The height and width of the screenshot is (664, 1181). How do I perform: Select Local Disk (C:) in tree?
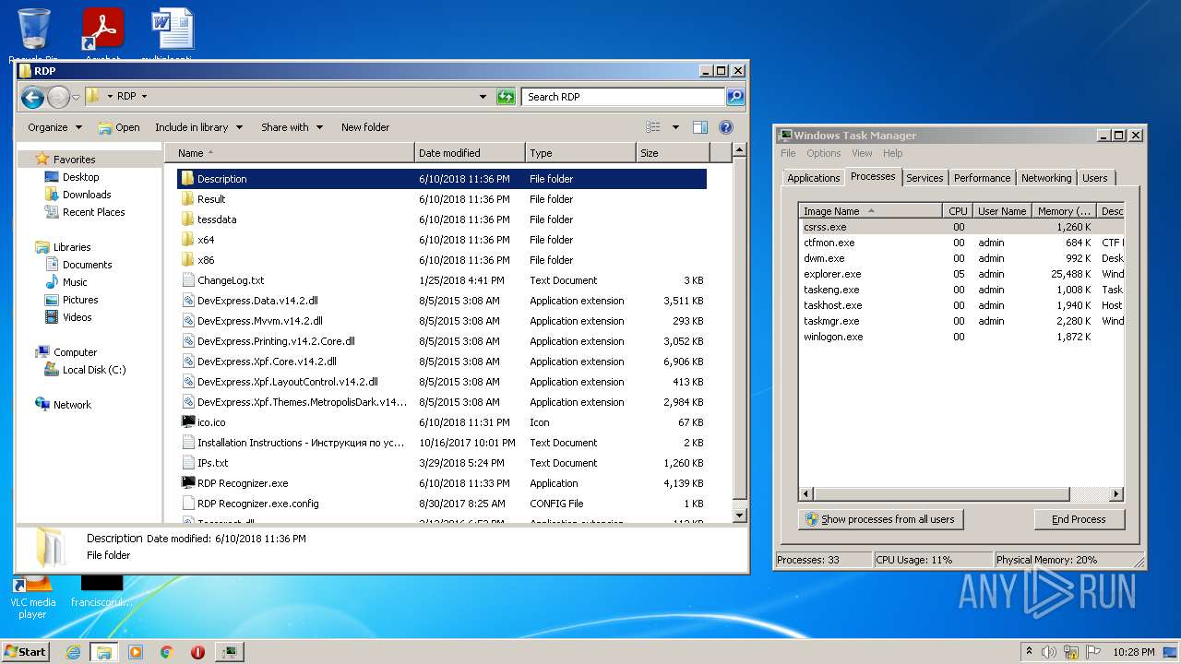[x=93, y=370]
